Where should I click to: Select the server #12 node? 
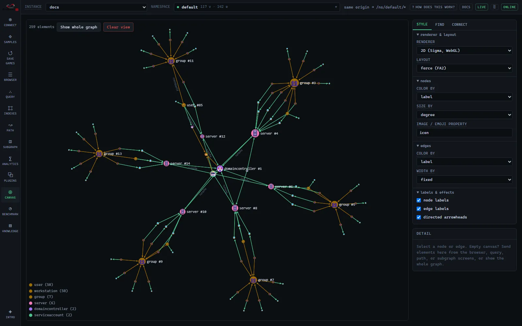202,136
